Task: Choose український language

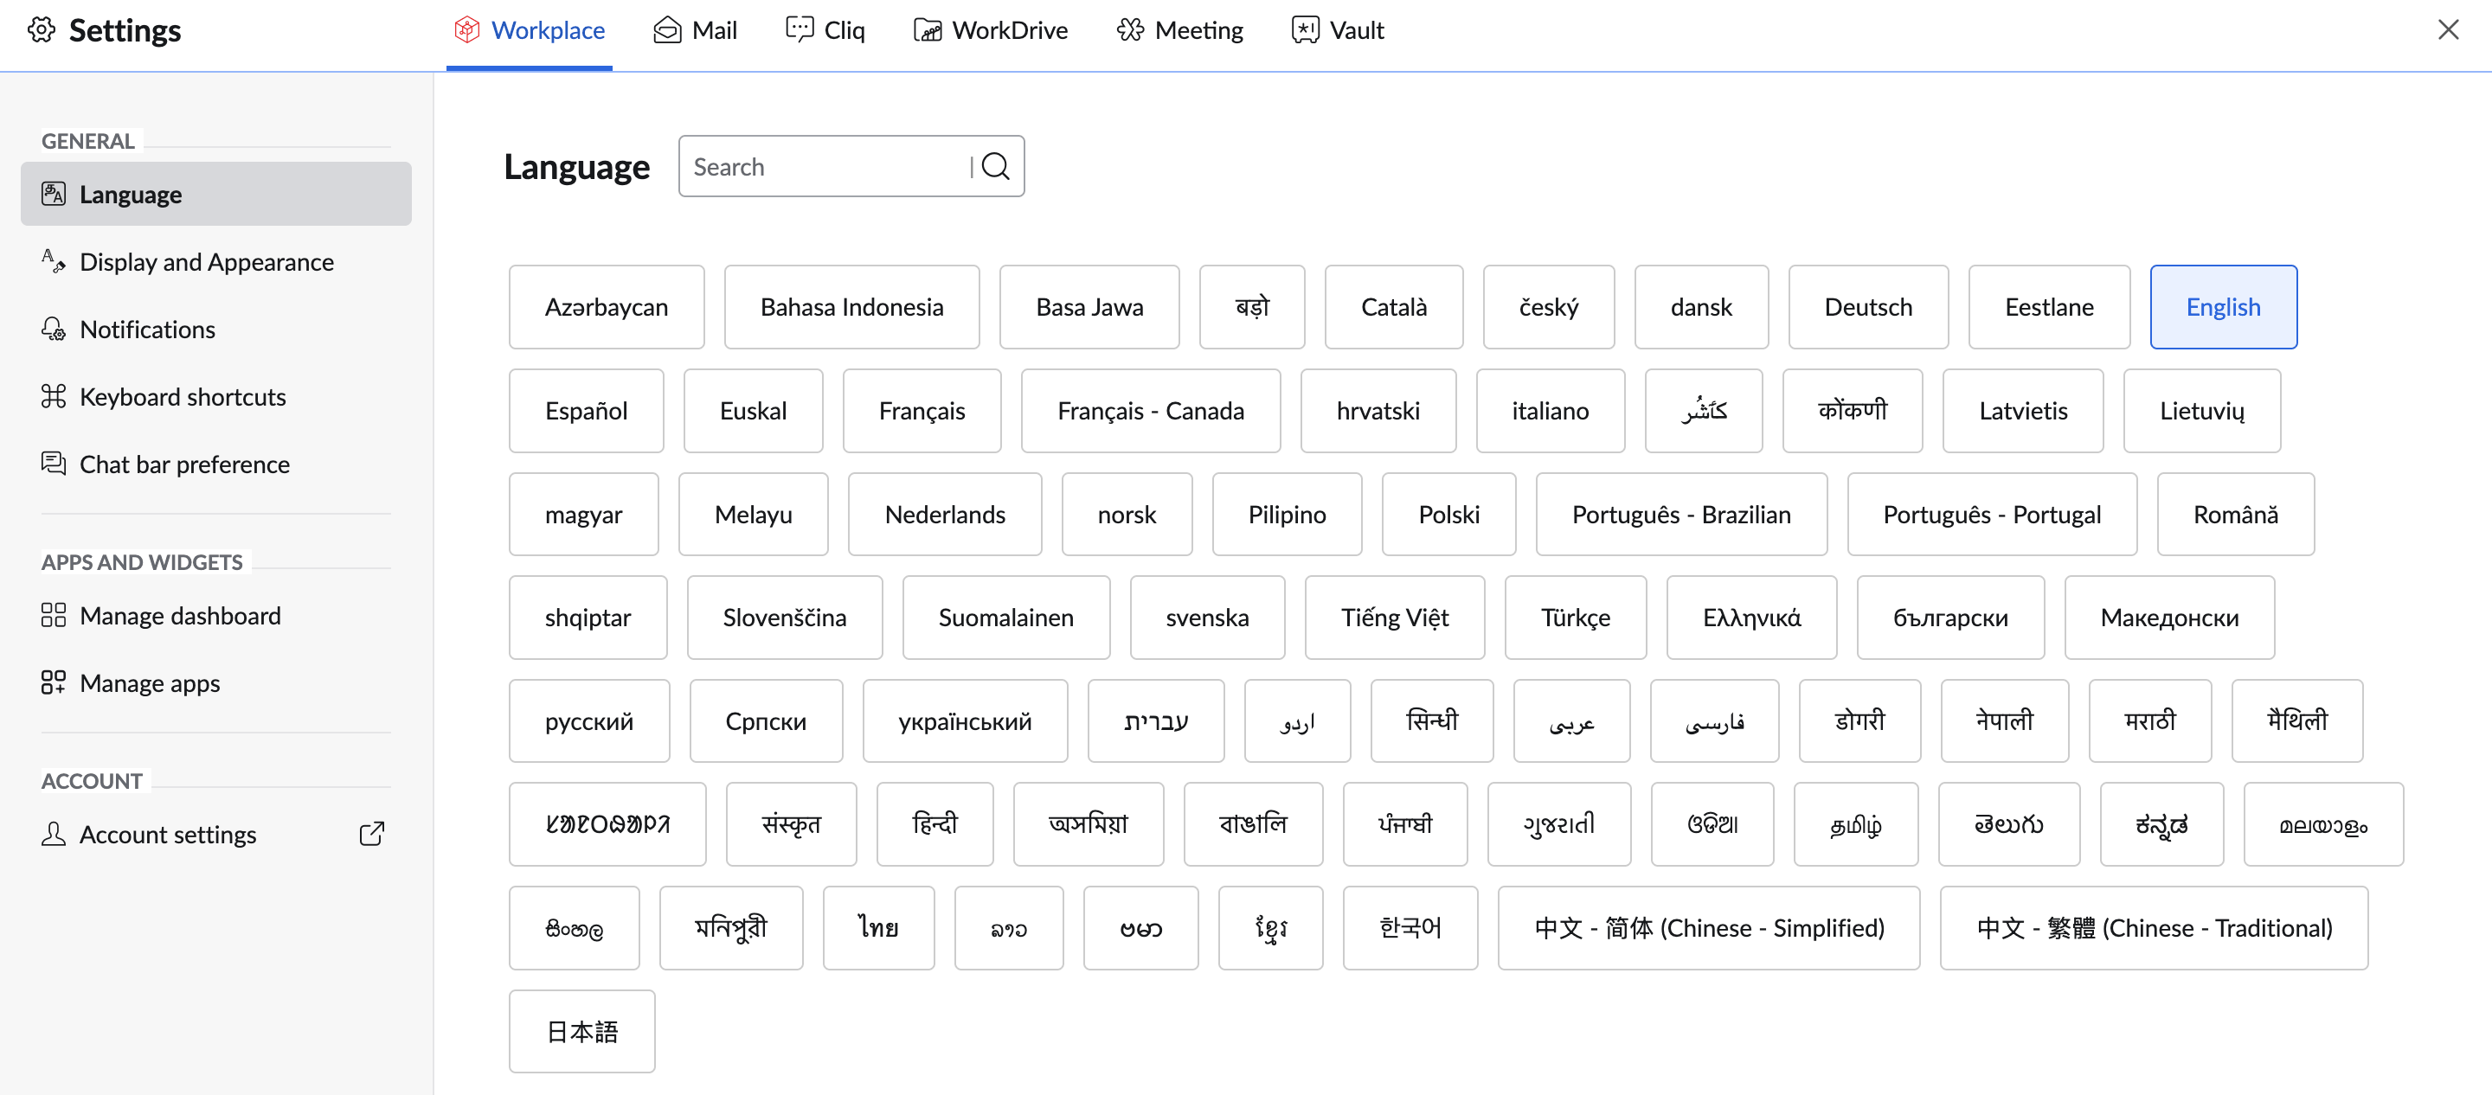Action: pyautogui.click(x=965, y=720)
